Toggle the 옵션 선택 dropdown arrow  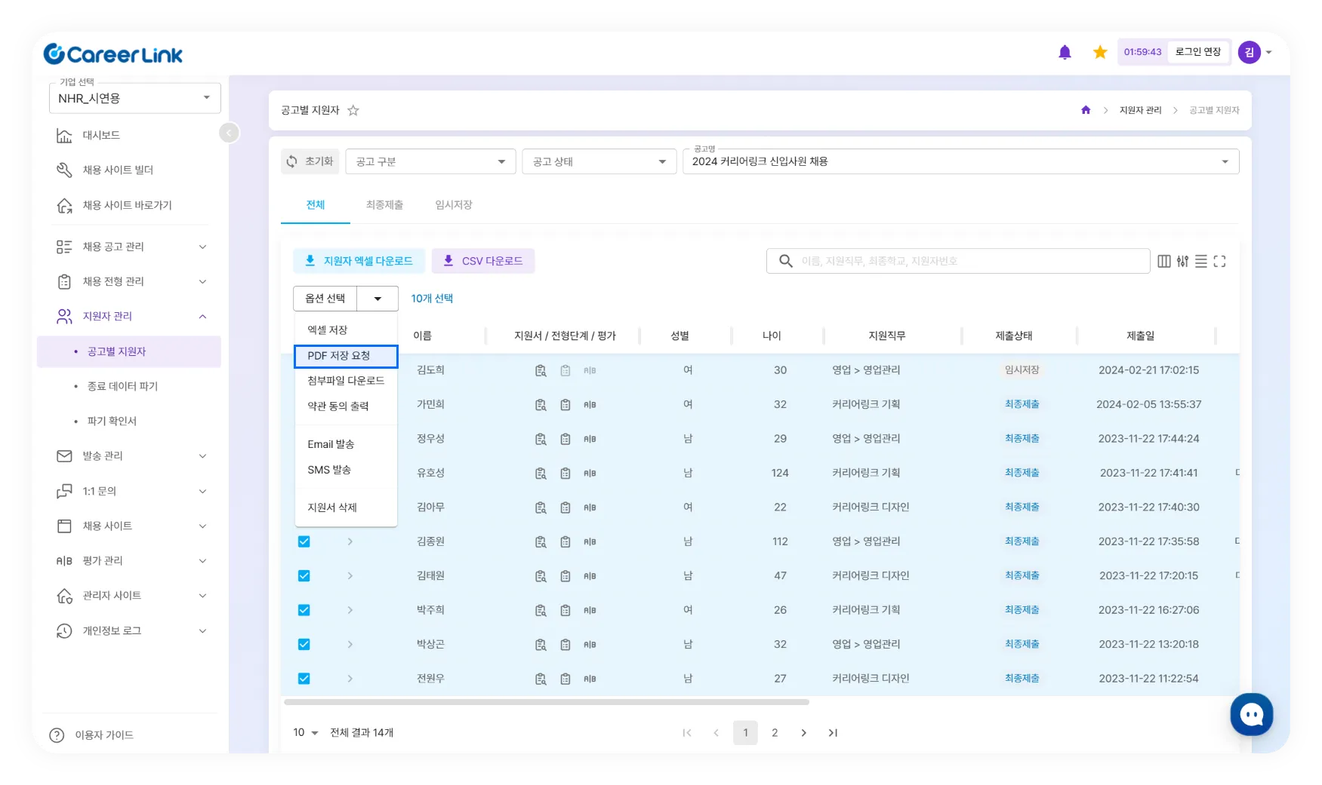tap(377, 299)
